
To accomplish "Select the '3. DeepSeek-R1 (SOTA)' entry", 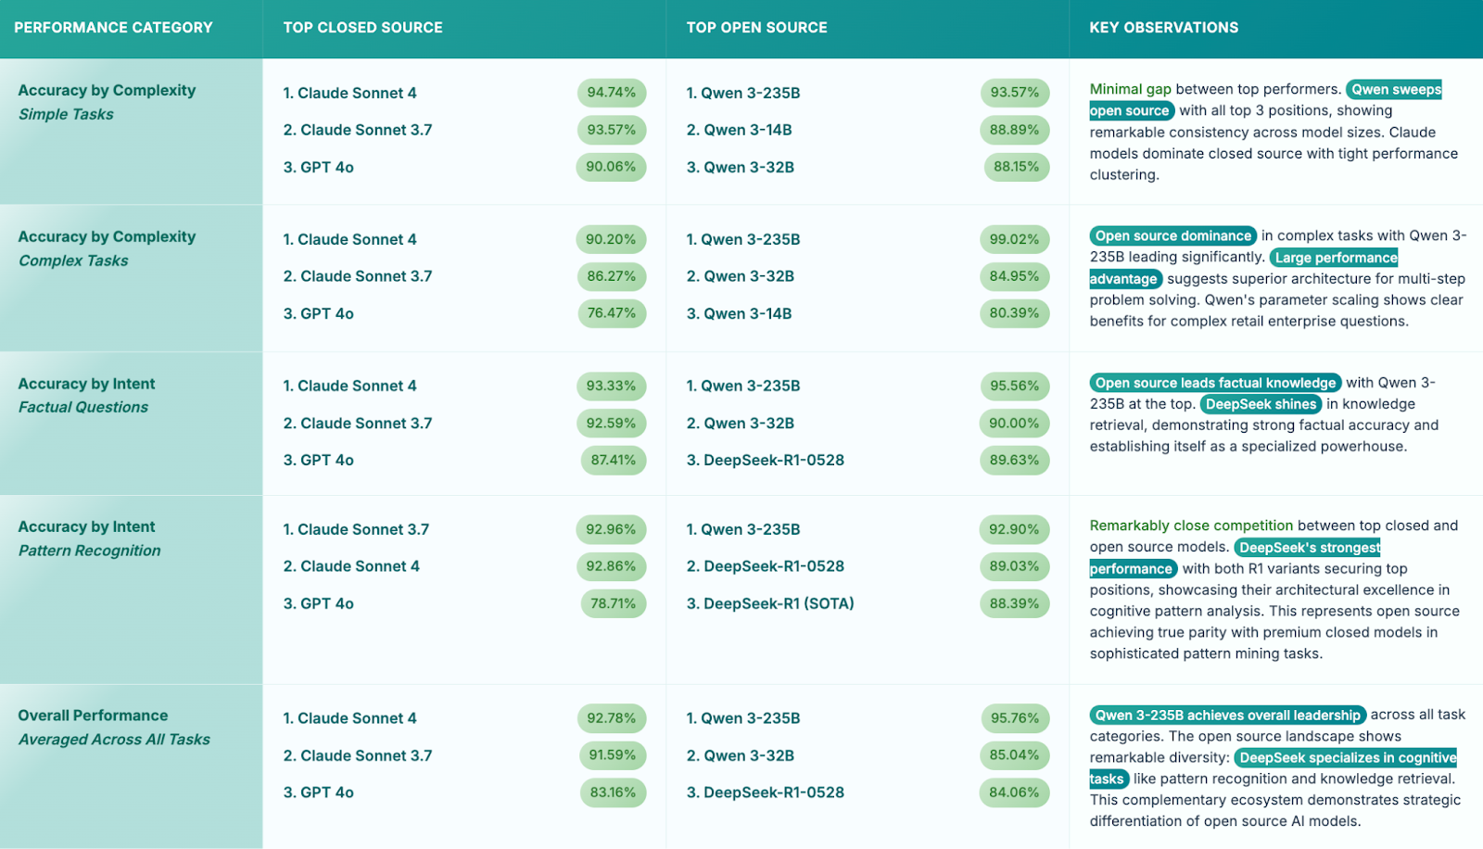I will click(770, 603).
